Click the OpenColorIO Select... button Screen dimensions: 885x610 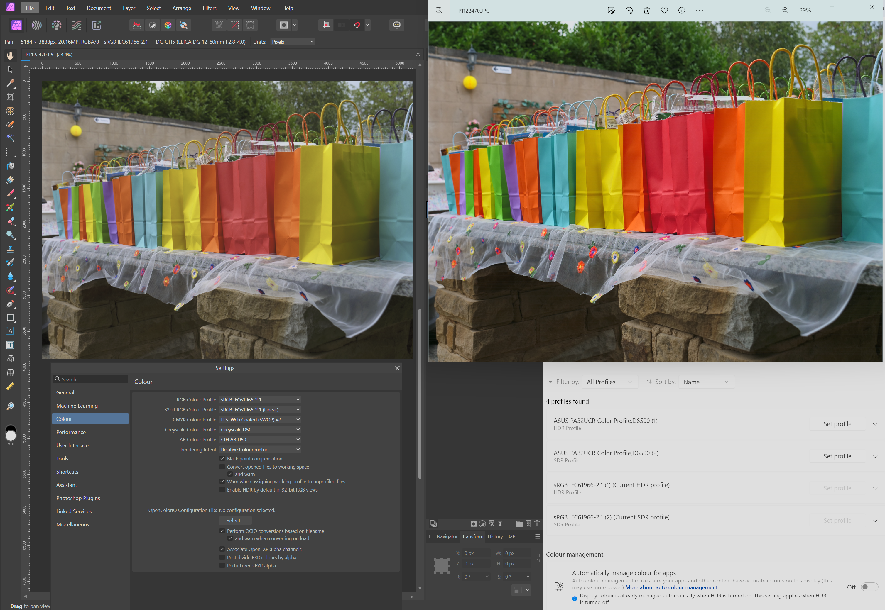coord(235,520)
